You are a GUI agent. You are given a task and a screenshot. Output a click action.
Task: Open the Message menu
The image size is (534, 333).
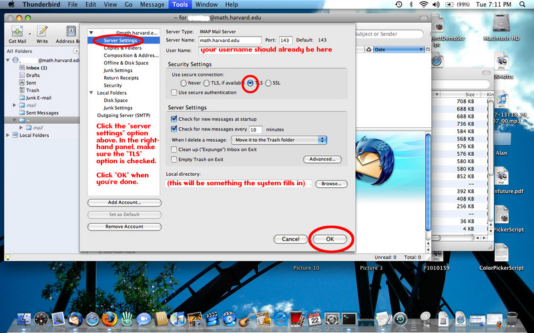coord(152,4)
